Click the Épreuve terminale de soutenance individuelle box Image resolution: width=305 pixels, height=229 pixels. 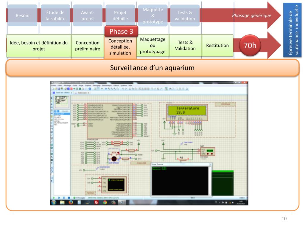tap(292, 30)
